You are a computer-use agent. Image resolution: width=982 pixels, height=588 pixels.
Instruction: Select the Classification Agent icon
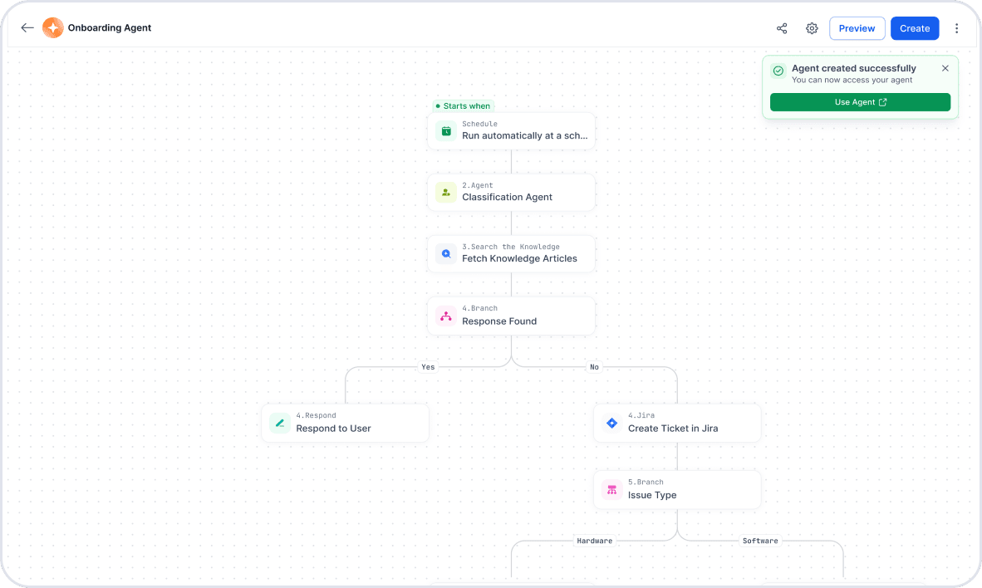(446, 193)
